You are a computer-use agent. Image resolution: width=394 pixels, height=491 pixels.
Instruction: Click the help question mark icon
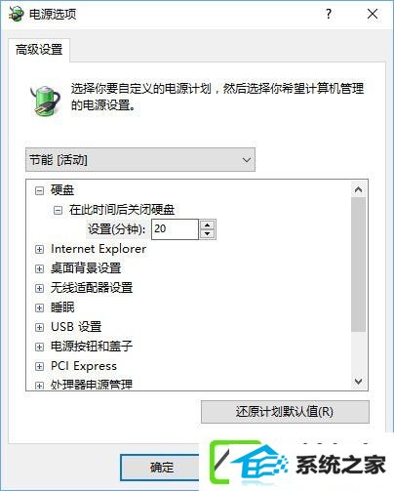(x=329, y=14)
